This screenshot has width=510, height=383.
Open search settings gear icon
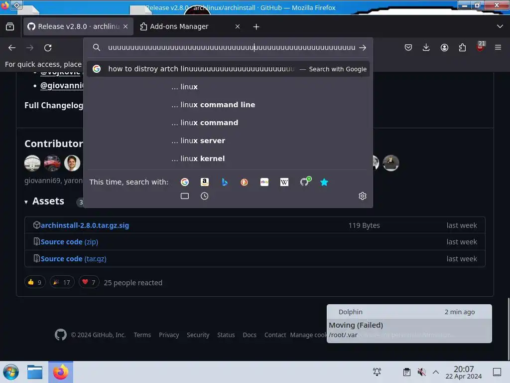(x=363, y=196)
